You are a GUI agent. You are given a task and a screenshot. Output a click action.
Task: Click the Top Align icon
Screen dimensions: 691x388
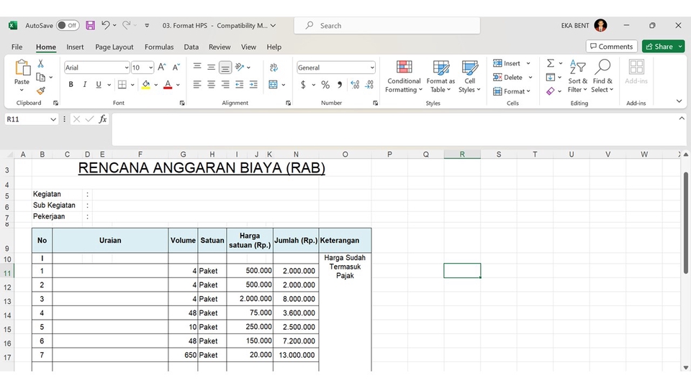click(197, 67)
